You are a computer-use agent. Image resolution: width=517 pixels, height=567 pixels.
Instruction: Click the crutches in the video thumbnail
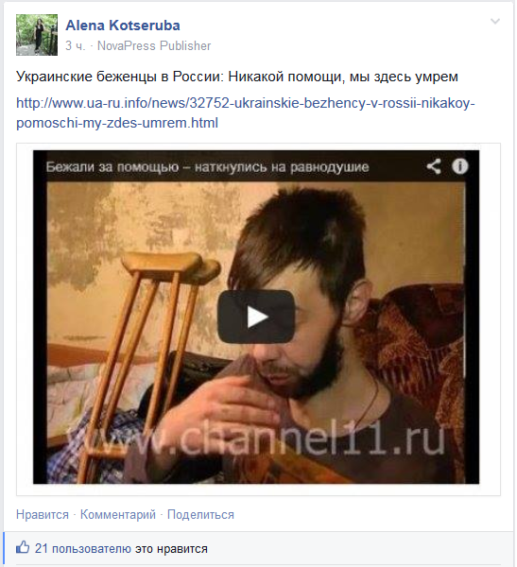point(145,358)
